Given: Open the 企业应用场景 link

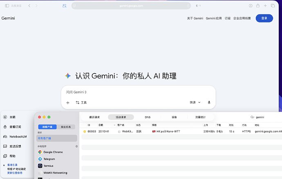Looking at the screenshot, I should pyautogui.click(x=242, y=18).
